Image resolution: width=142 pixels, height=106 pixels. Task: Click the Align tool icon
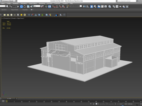[x=88, y=6]
